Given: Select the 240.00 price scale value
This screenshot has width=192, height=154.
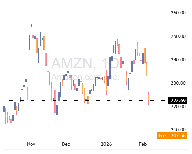Looking at the screenshot, I should pos(178,60).
